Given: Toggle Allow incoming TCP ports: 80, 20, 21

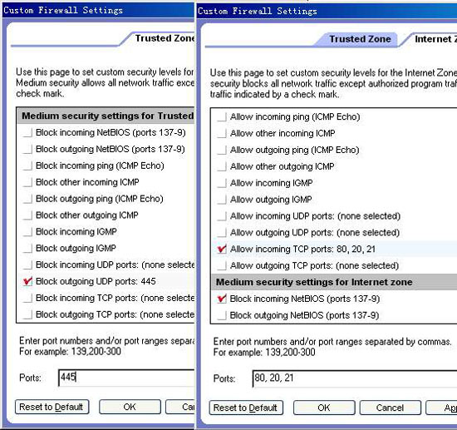Looking at the screenshot, I should pos(222,250).
